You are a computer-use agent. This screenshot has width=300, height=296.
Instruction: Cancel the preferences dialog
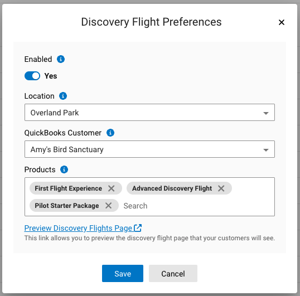point(173,274)
